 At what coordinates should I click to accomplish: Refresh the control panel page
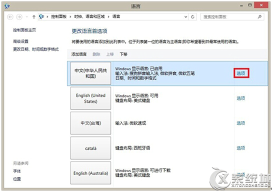click(192, 17)
